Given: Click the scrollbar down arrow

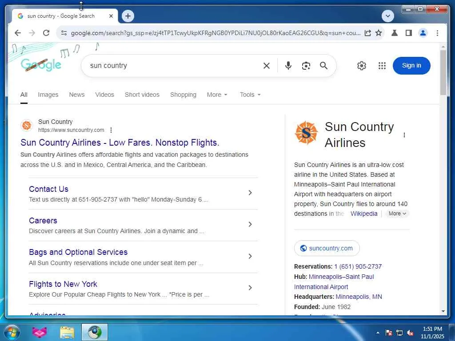Looking at the screenshot, I should tap(443, 311).
